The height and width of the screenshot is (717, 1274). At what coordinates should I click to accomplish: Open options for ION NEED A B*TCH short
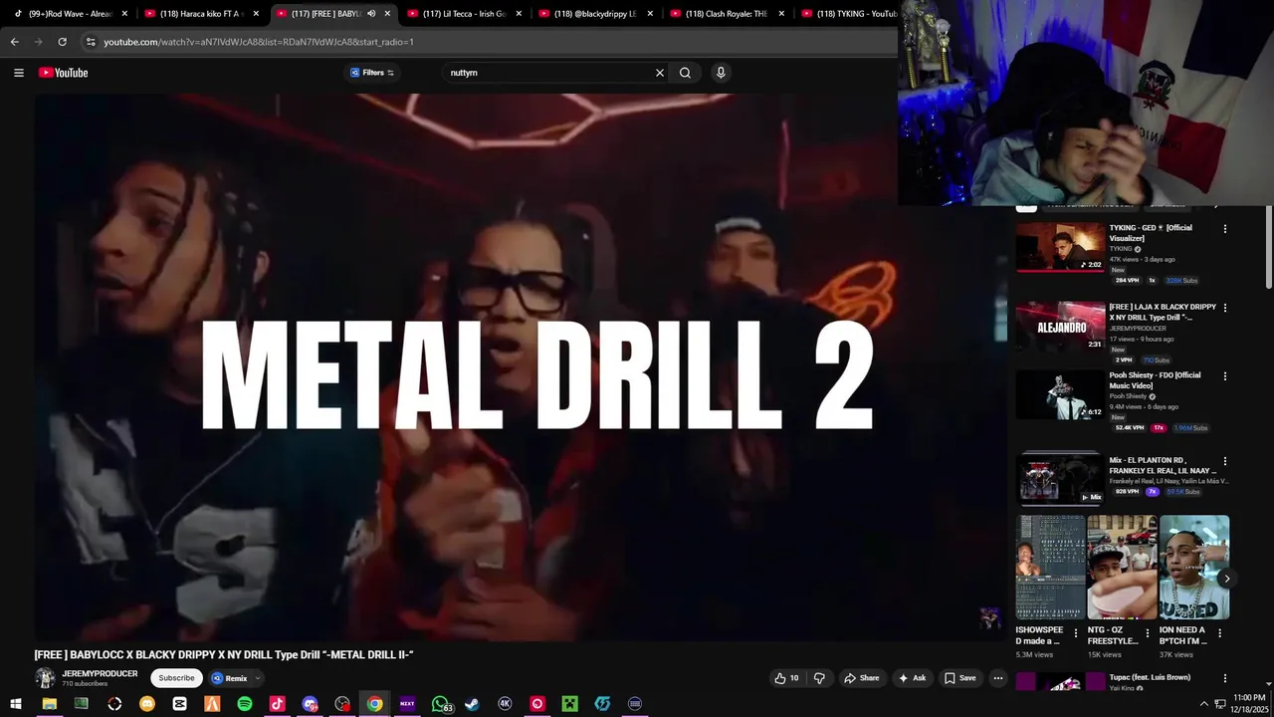1219,632
